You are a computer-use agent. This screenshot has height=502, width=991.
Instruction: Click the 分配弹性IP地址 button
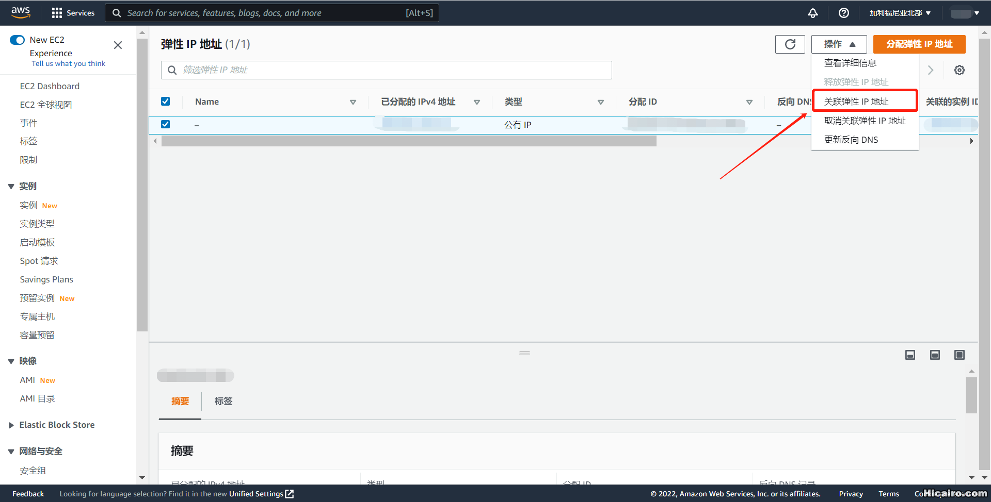click(919, 44)
